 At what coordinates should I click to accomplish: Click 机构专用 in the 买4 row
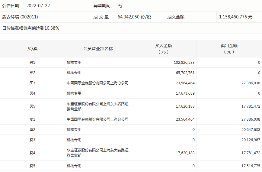pos(74,93)
